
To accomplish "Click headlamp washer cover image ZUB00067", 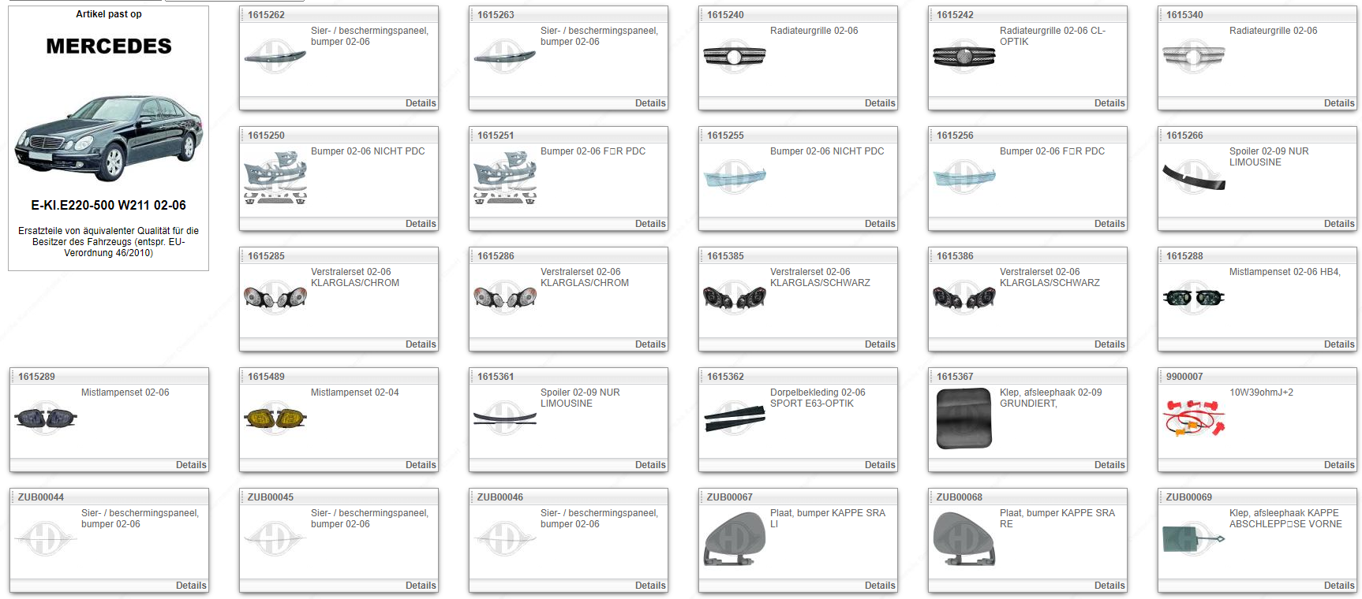I will [x=735, y=539].
